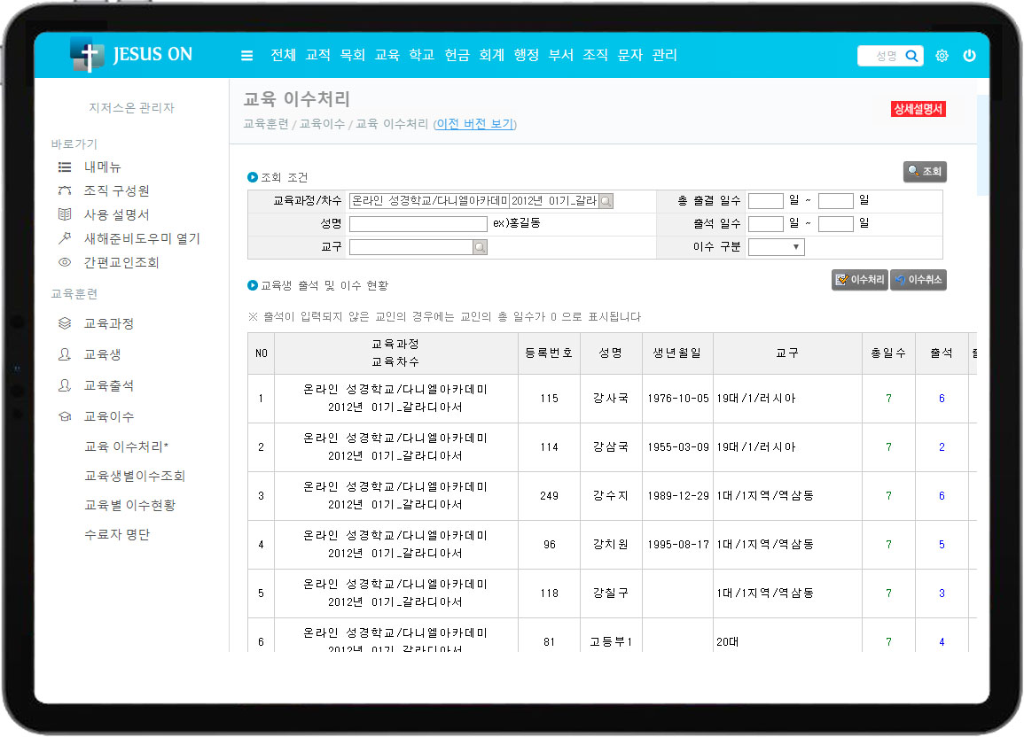The image size is (1024, 737).
Task: Open the 헌금 top menu
Action: 457,55
